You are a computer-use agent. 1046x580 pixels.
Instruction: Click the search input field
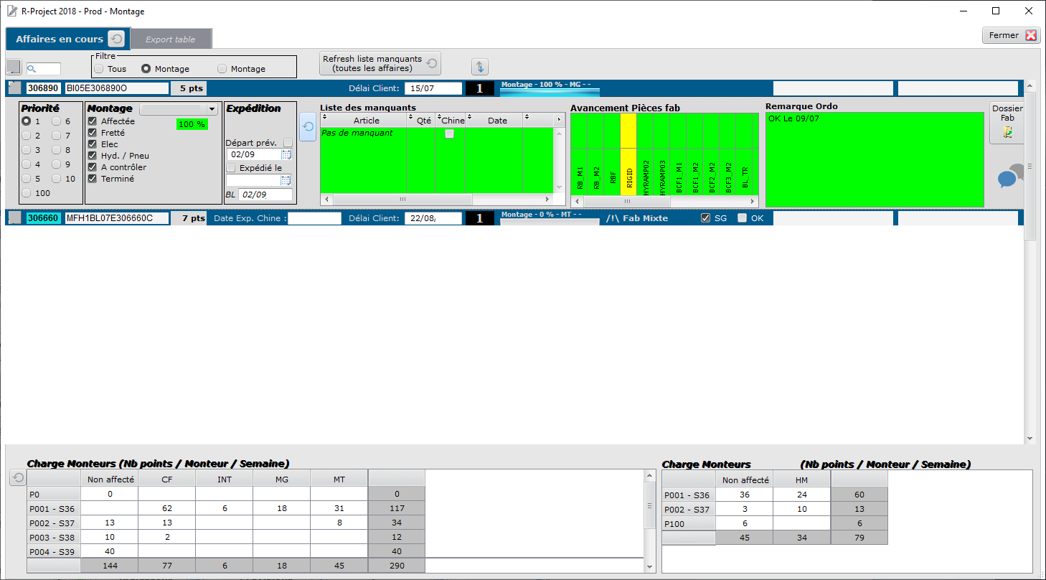(x=44, y=69)
